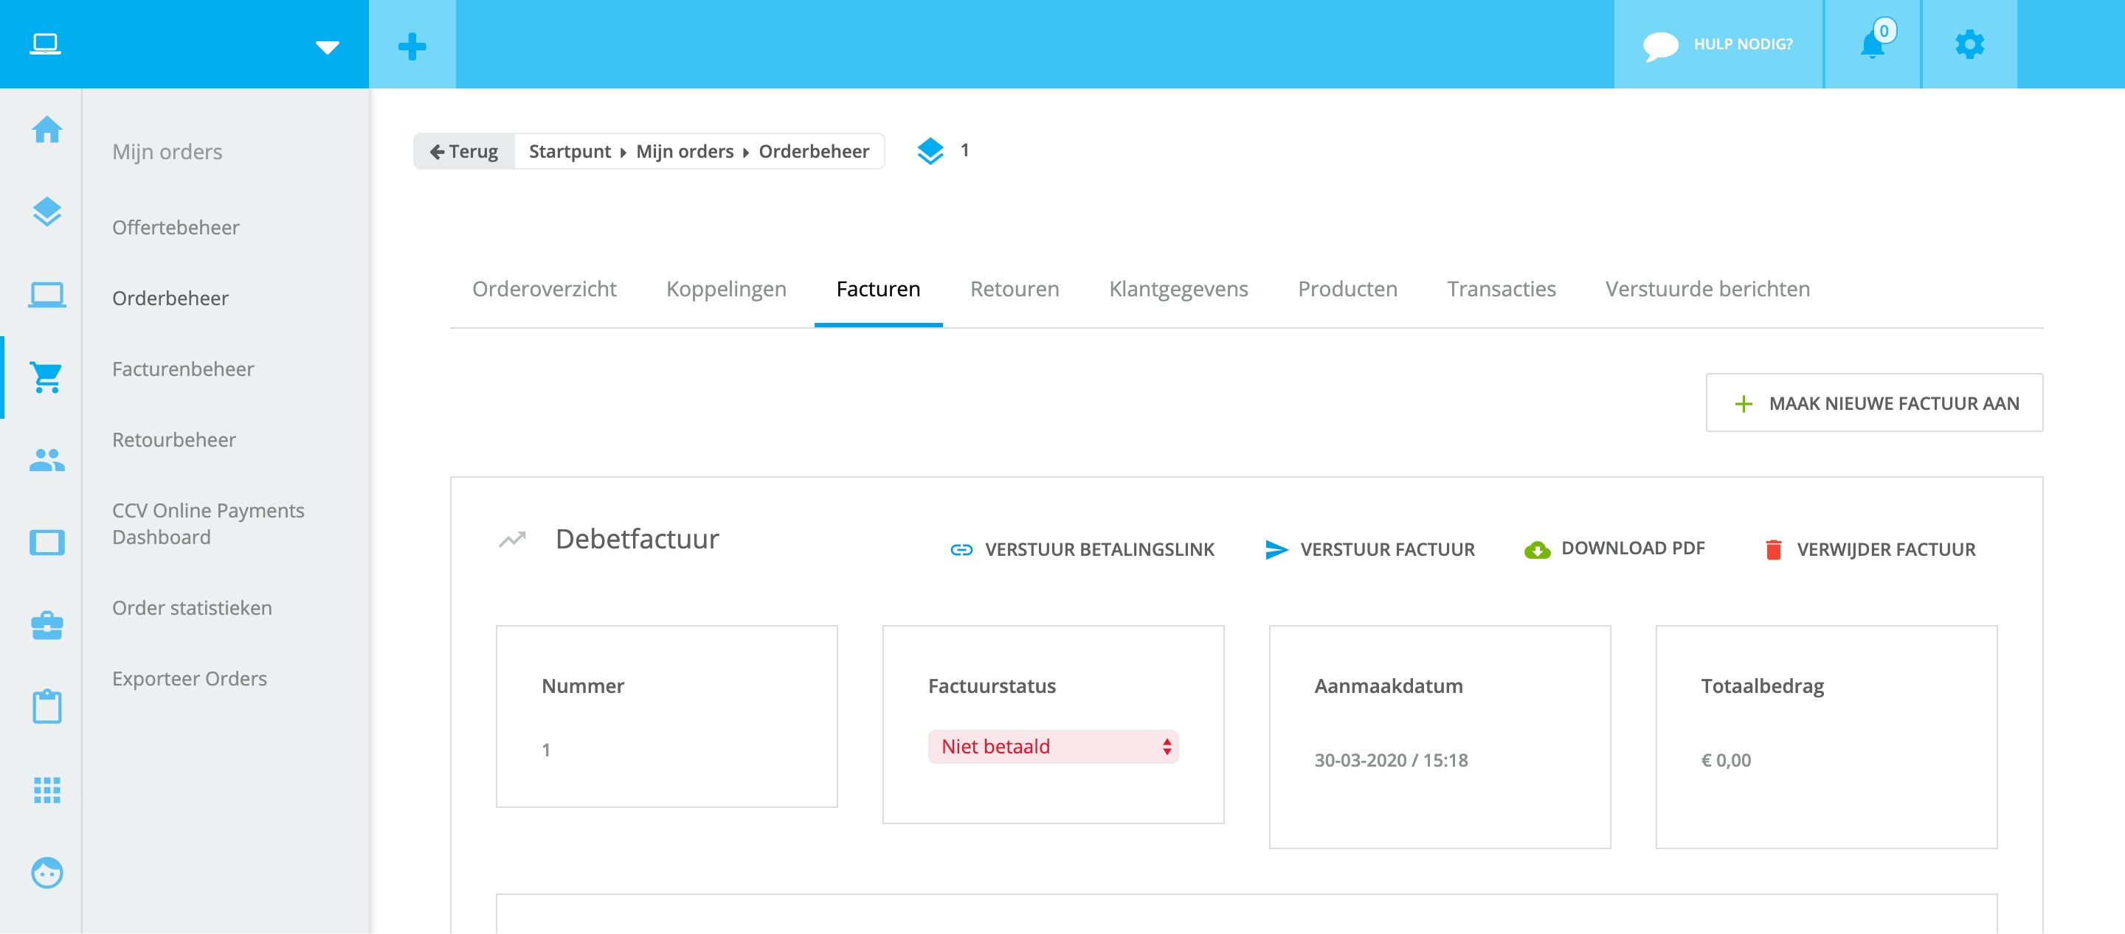Click the blue layers icon beside breadcrumb
This screenshot has height=934, width=2125.
930,151
